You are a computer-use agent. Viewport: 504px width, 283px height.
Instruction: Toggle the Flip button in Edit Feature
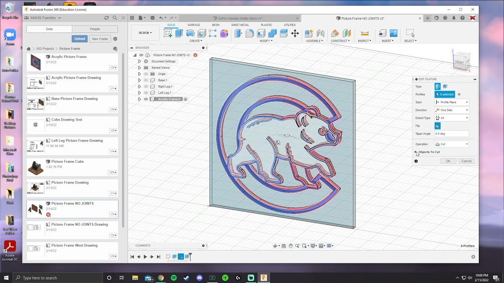click(437, 126)
